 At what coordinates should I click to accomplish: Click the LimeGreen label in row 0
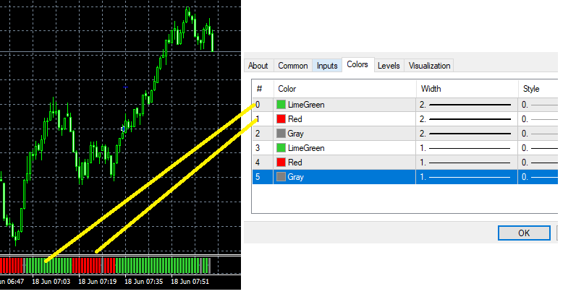tap(306, 105)
